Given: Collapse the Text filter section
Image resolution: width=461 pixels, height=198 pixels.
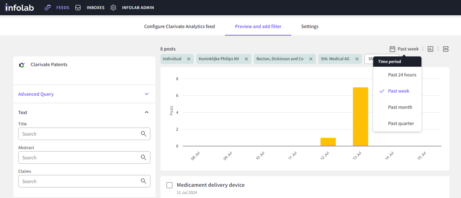Looking at the screenshot, I should pos(147,112).
